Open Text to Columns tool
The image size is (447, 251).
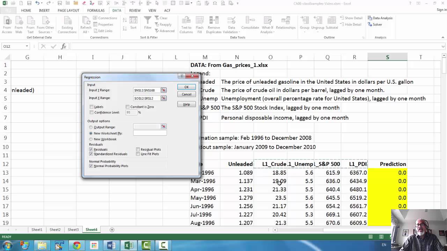[186, 25]
